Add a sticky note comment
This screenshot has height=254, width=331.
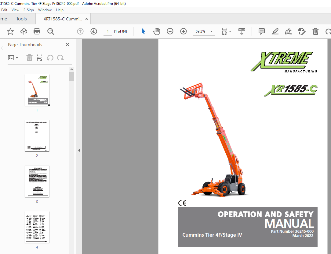click(262, 31)
